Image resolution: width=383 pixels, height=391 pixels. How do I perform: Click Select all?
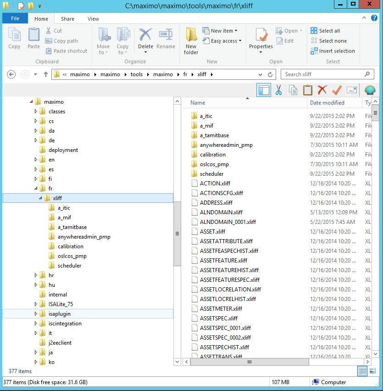[325, 31]
